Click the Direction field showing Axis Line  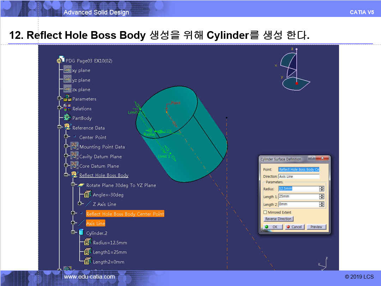(299, 176)
